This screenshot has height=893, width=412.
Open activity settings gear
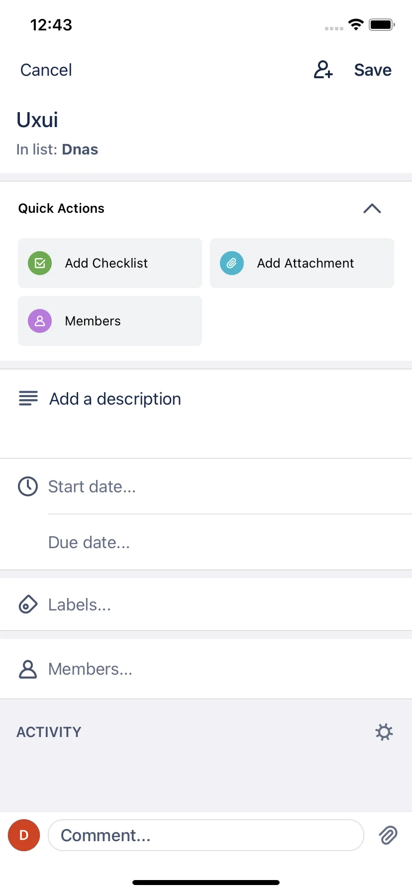384,732
